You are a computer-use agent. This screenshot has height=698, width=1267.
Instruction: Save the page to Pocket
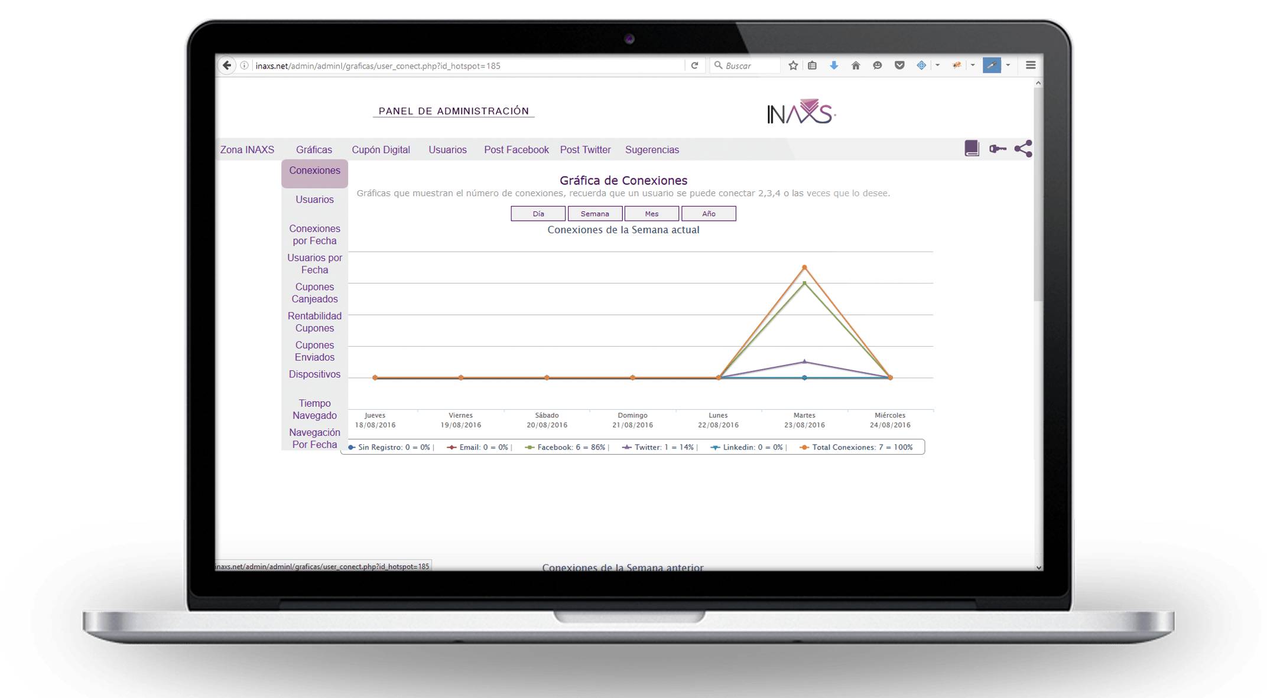pos(899,66)
